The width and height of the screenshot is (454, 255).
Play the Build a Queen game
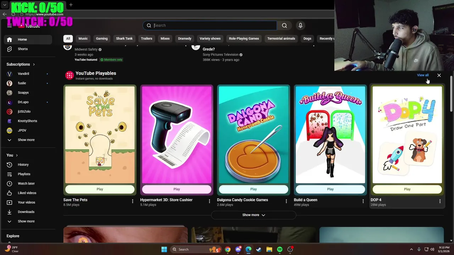pos(330,189)
